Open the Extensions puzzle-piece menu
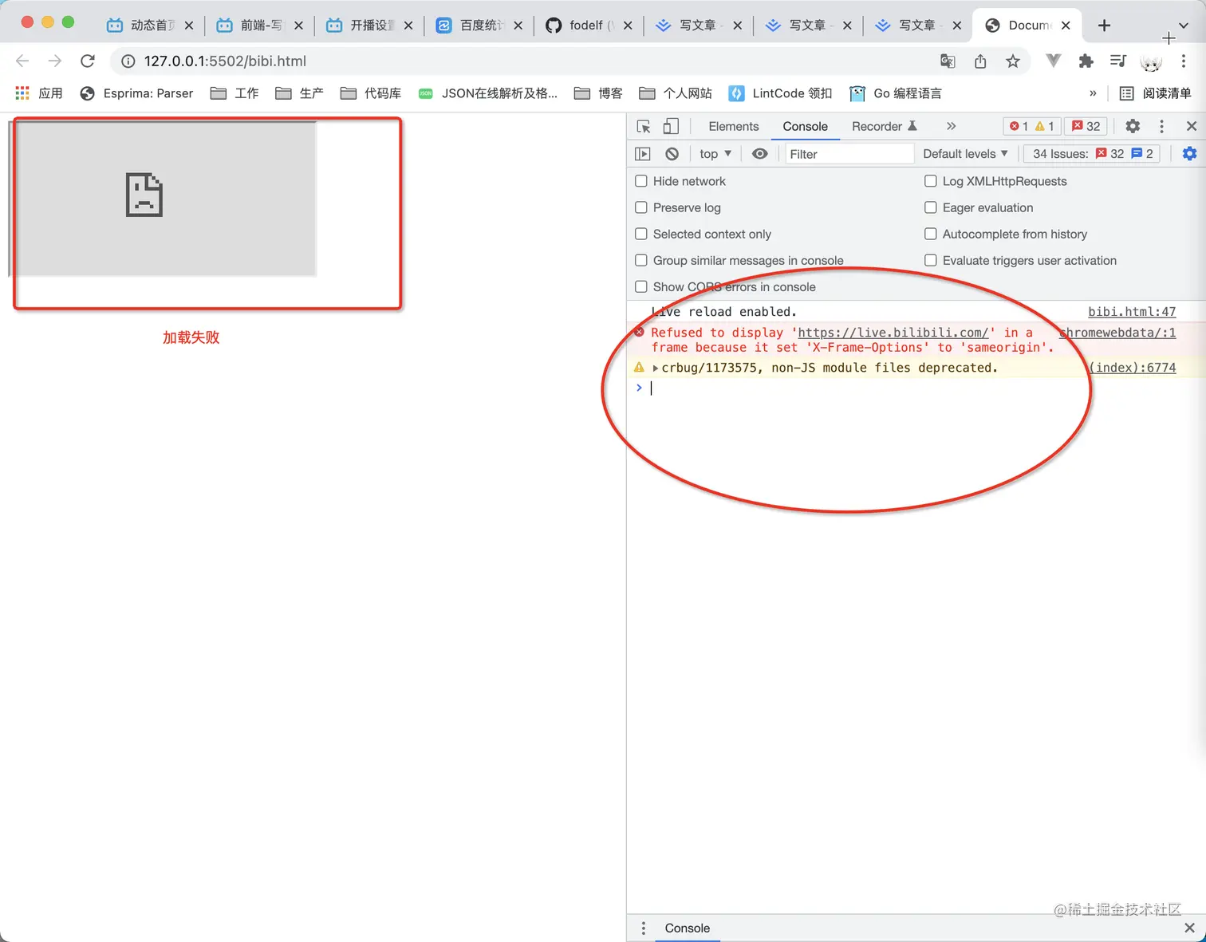This screenshot has height=942, width=1206. (1086, 61)
